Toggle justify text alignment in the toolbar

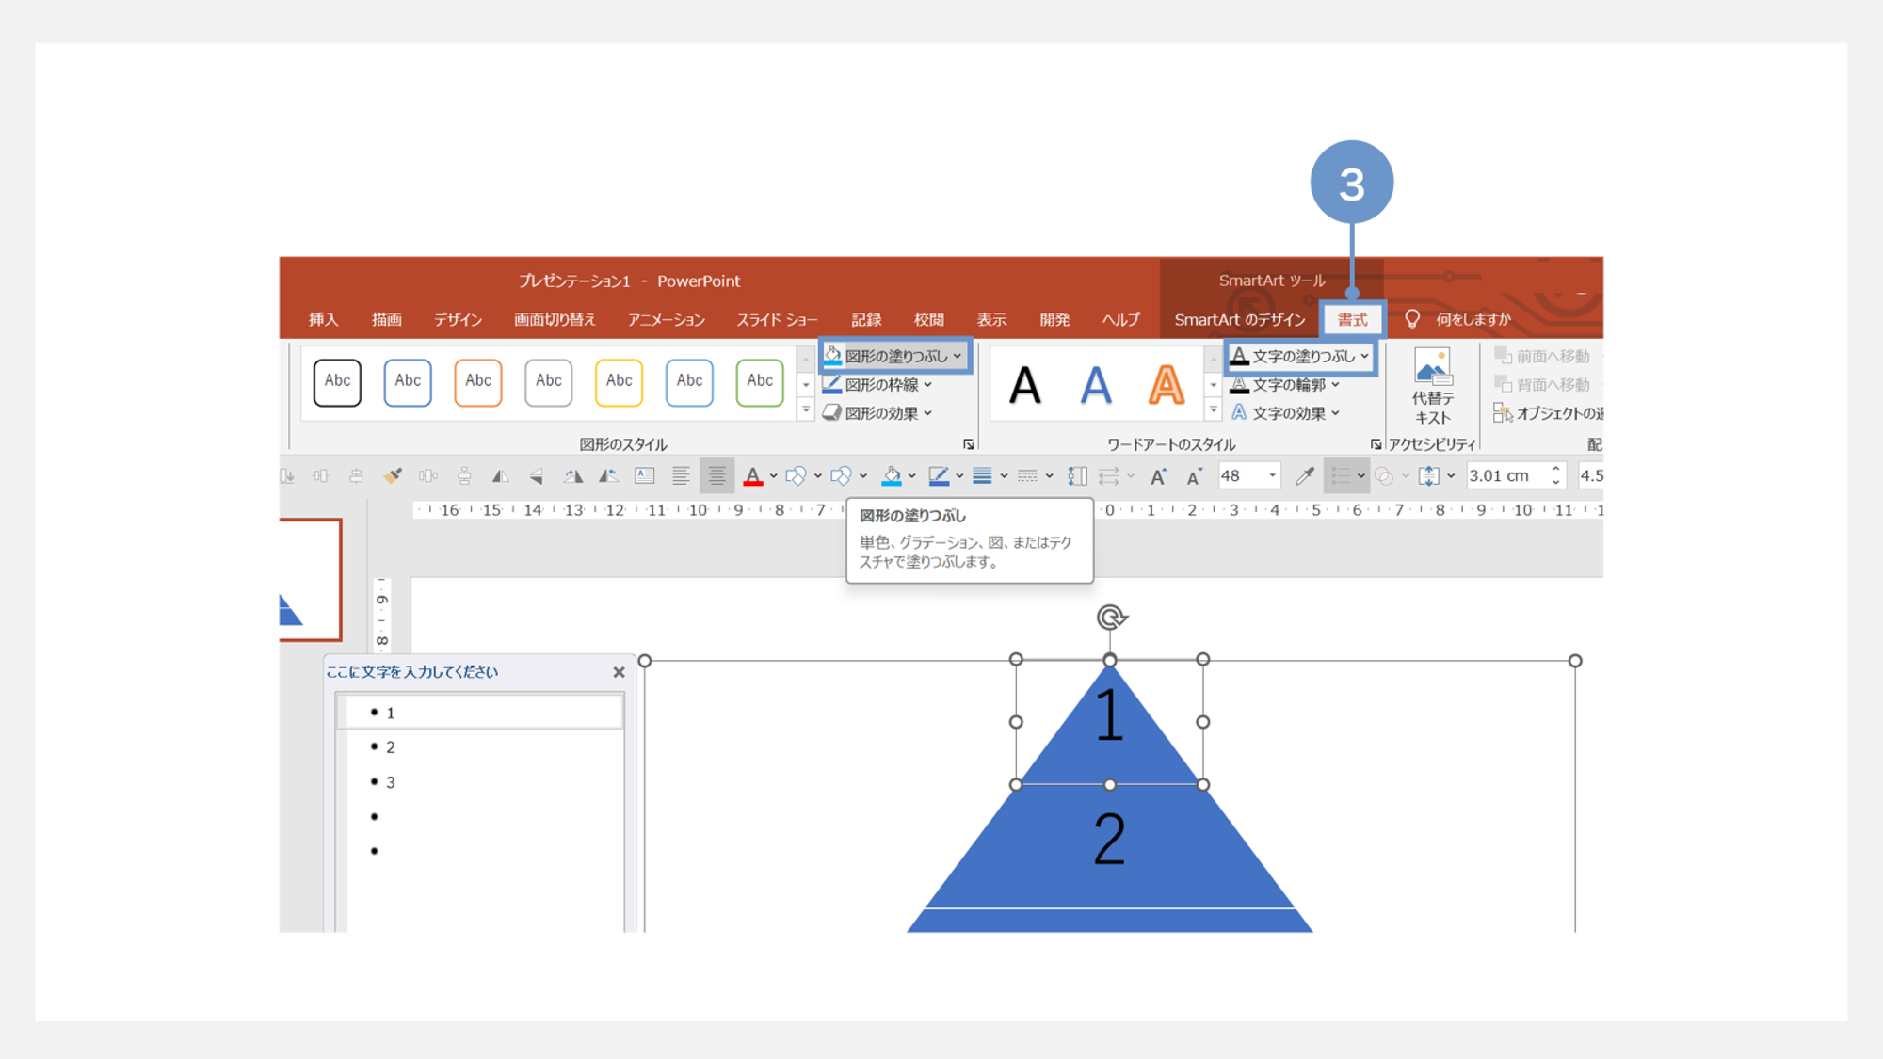click(681, 476)
